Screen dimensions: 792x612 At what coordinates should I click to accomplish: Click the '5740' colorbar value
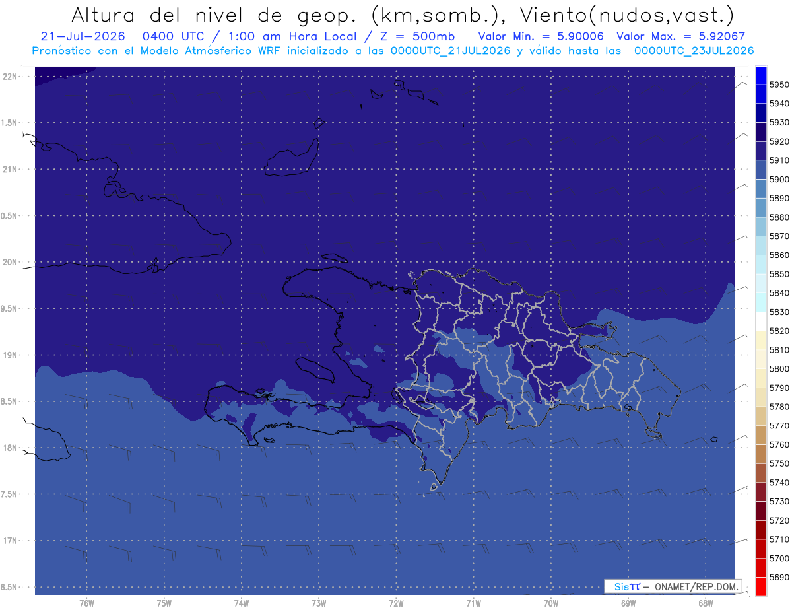point(779,482)
